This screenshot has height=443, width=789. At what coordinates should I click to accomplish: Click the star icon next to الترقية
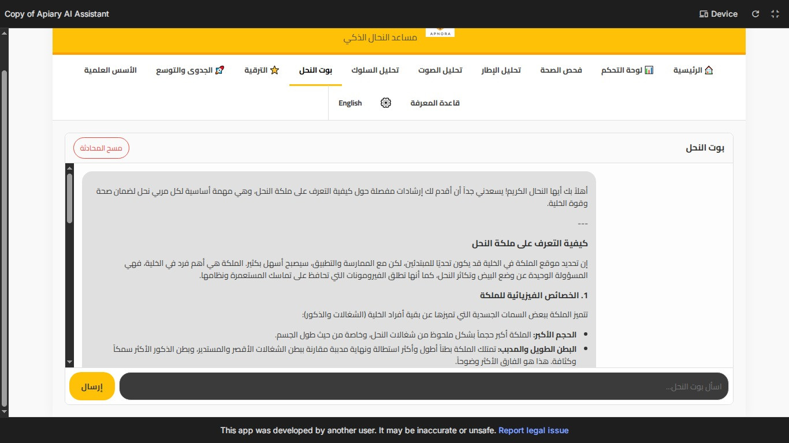(x=273, y=69)
